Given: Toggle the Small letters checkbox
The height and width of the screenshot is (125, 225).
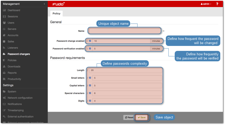Looking at the screenshot, I should 90,78.
